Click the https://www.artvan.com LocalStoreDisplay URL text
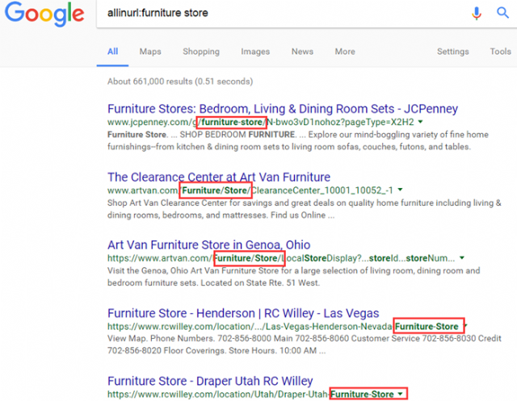This screenshot has width=517, height=401. click(281, 258)
